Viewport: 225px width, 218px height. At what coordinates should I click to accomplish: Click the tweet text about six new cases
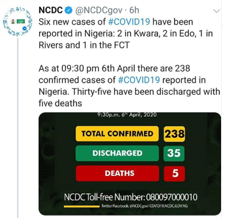pos(125,34)
